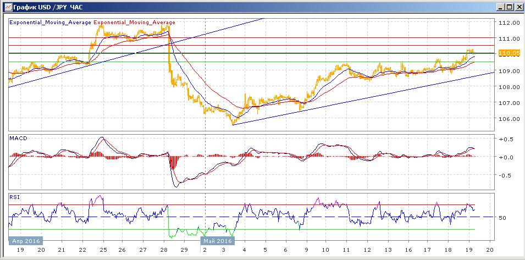Click the 108.00 price axis label
The image size is (525, 260).
(509, 87)
